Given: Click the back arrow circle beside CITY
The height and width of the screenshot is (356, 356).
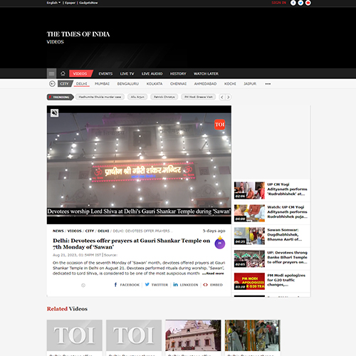Looking at the screenshot, I should pos(52,84).
